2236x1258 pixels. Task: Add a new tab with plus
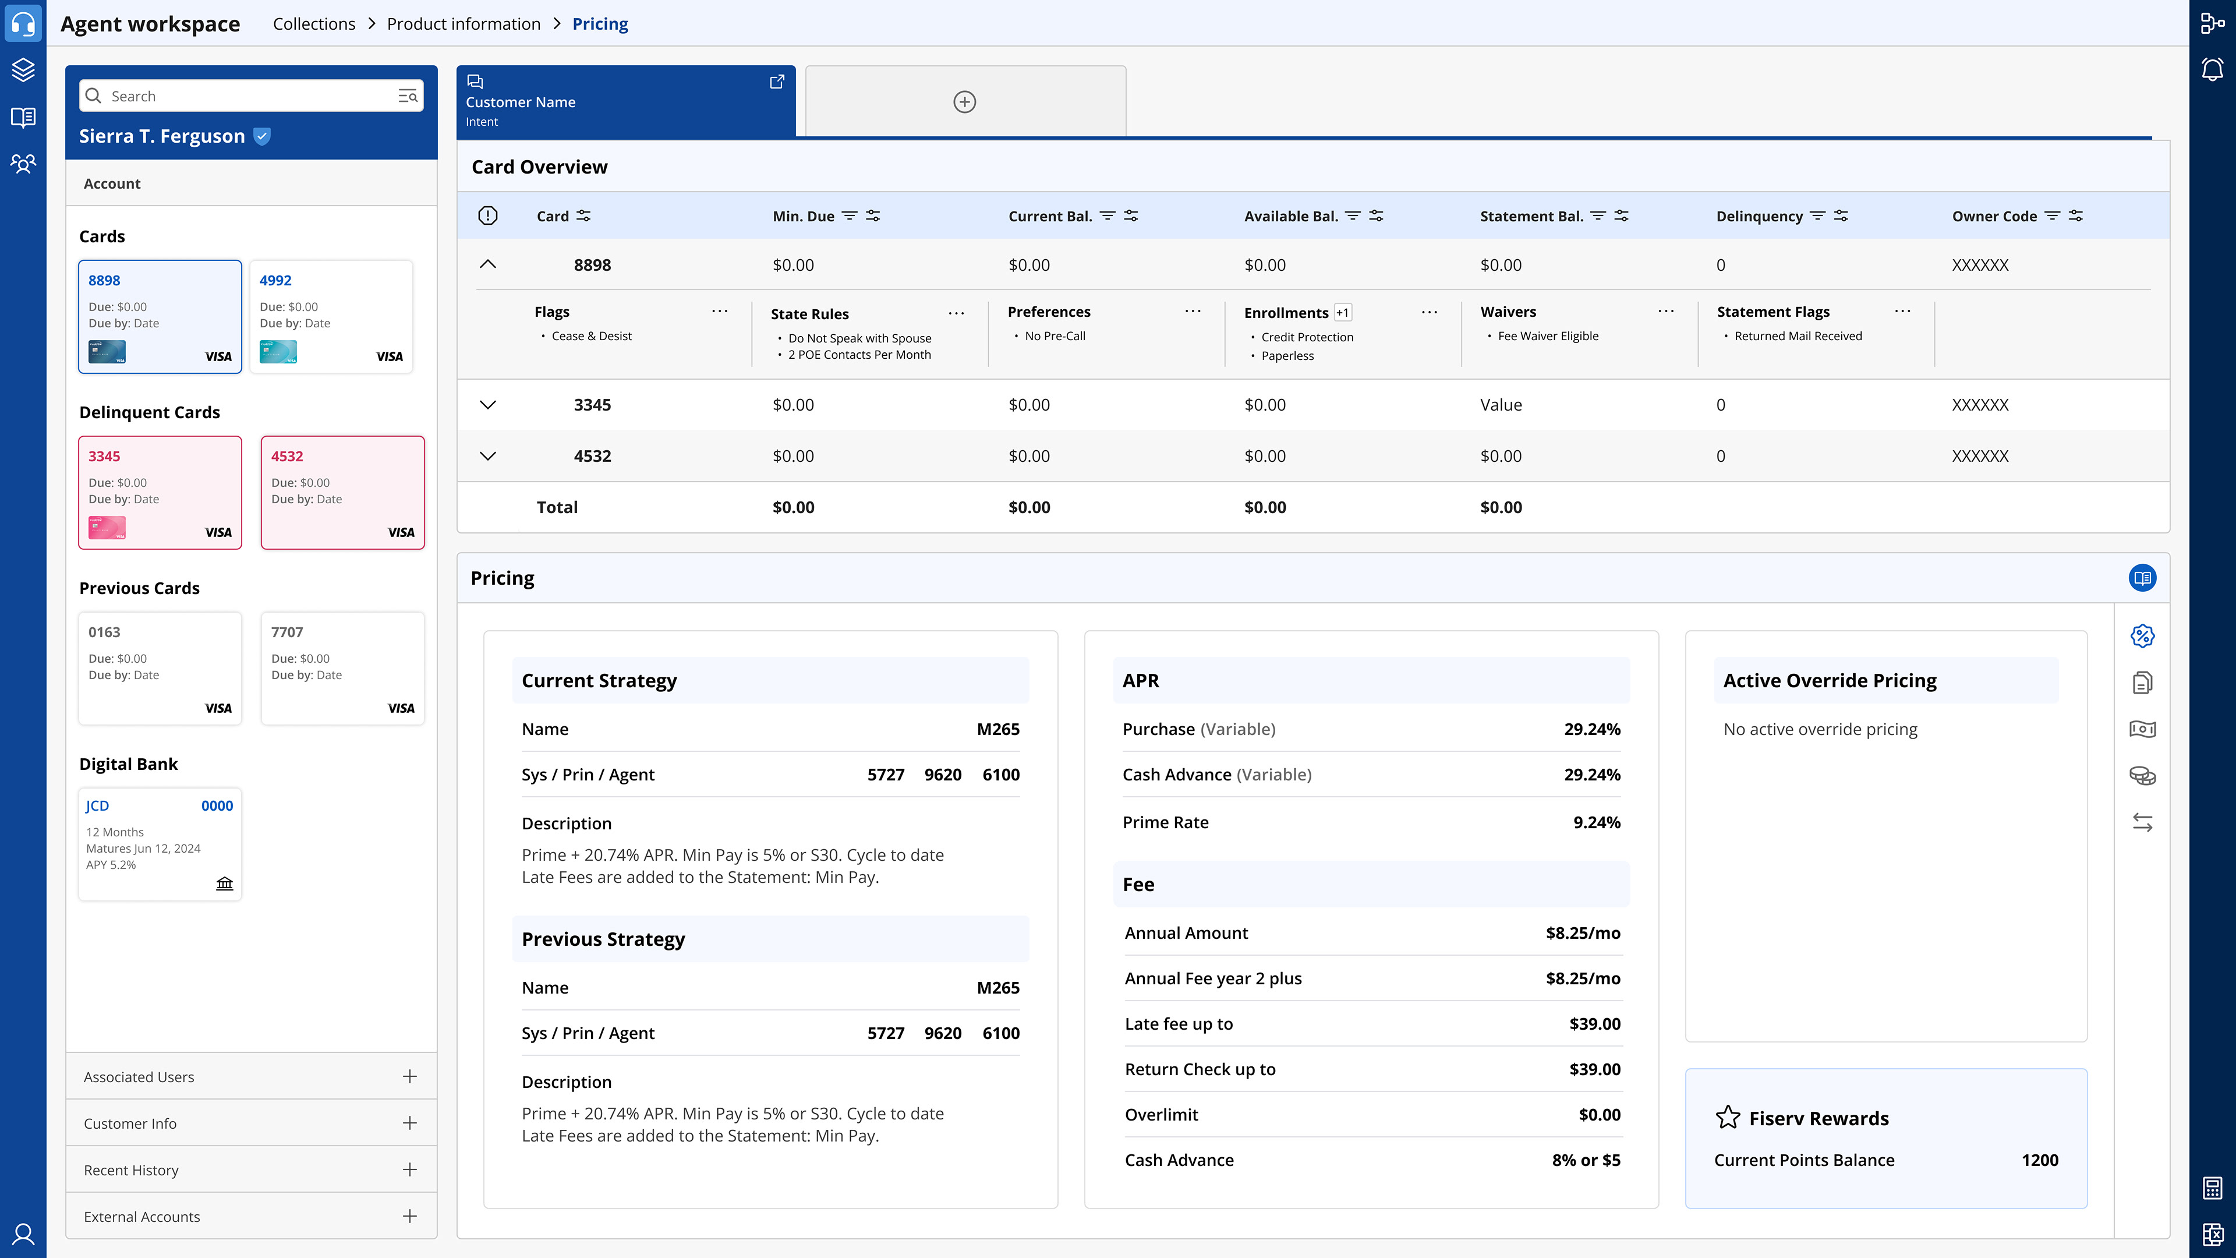click(x=964, y=101)
